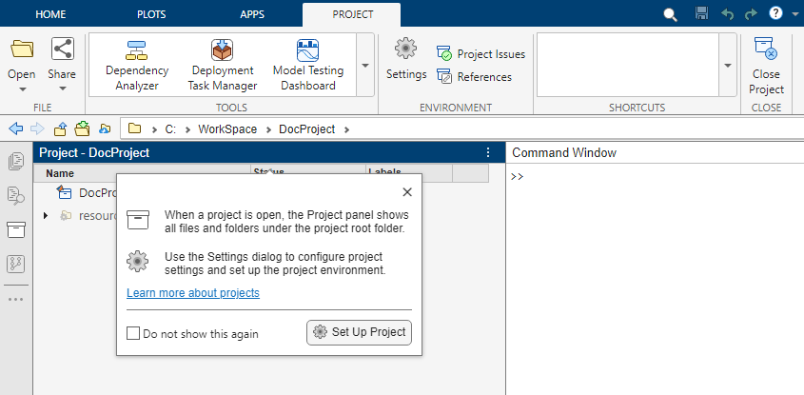Open the project References
Image resolution: width=804 pixels, height=395 pixels.
(444, 77)
